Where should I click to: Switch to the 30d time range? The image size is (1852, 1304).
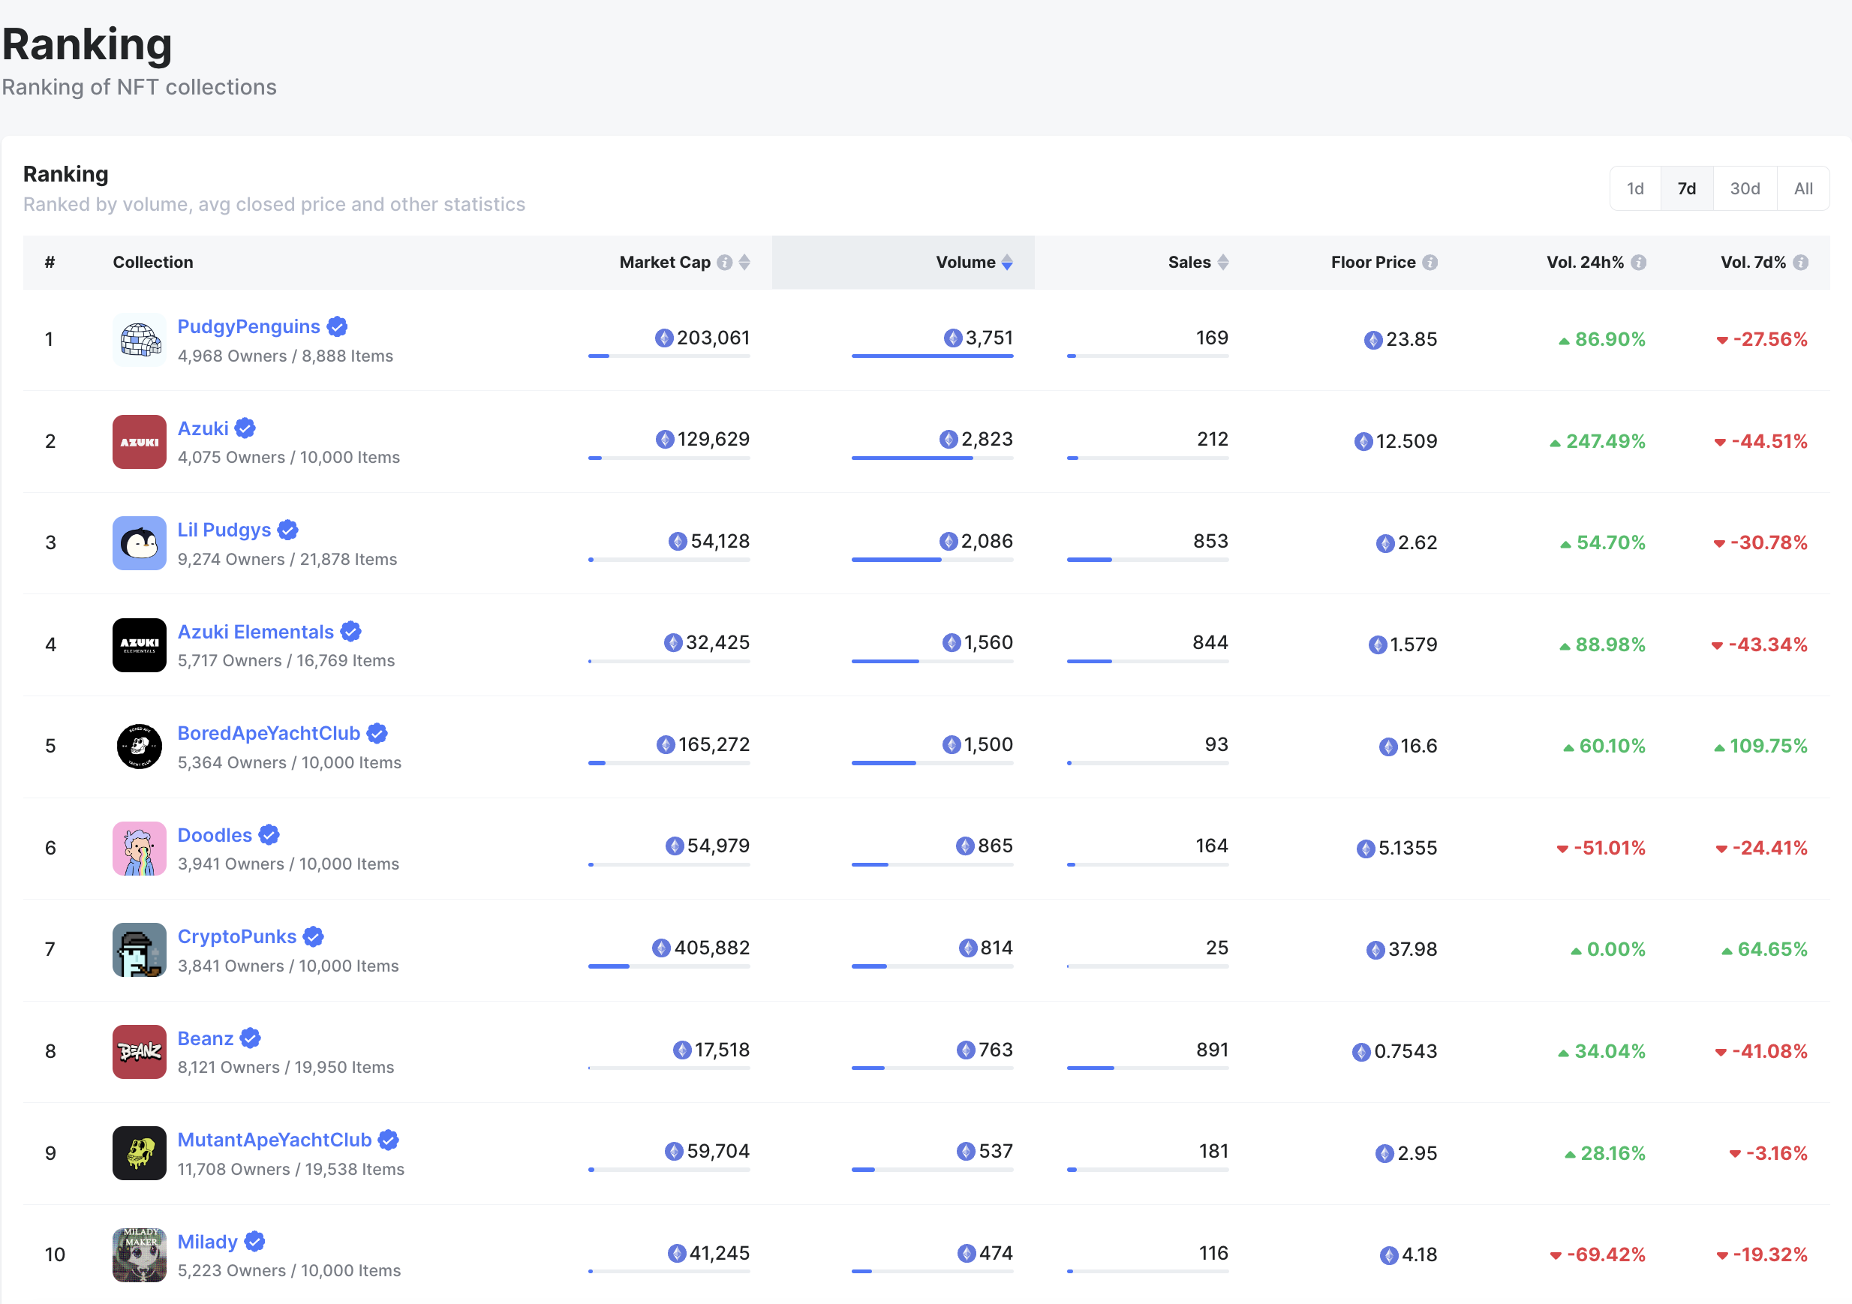pos(1745,189)
